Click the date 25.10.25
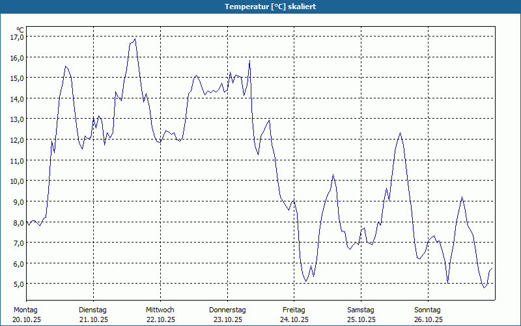Screen dimensions: 521x326 pyautogui.click(x=361, y=320)
